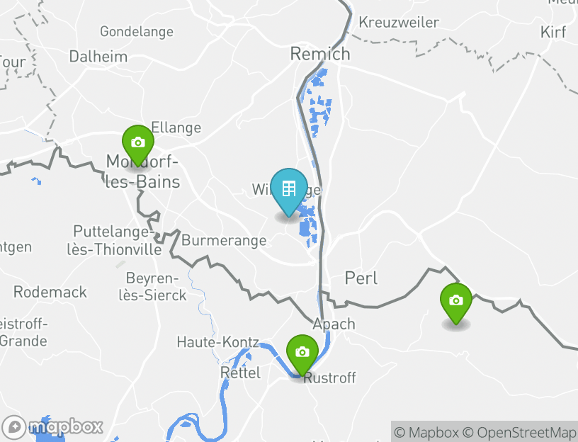Click the Perl town label
578x442 pixels.
coord(361,278)
